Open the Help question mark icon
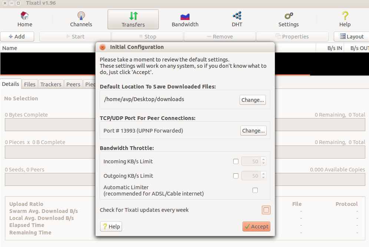The width and height of the screenshot is (369, 247). [x=345, y=16]
